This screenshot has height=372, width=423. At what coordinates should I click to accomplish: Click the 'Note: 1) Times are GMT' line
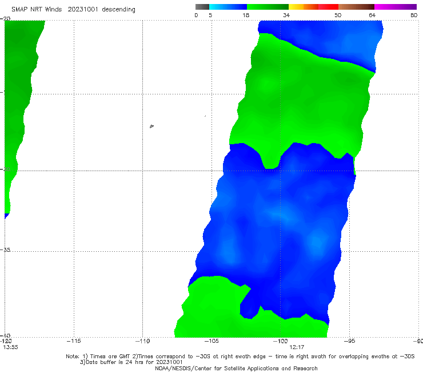pyautogui.click(x=240, y=357)
